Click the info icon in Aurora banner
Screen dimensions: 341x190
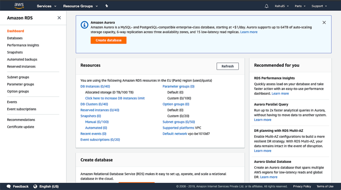click(85, 25)
